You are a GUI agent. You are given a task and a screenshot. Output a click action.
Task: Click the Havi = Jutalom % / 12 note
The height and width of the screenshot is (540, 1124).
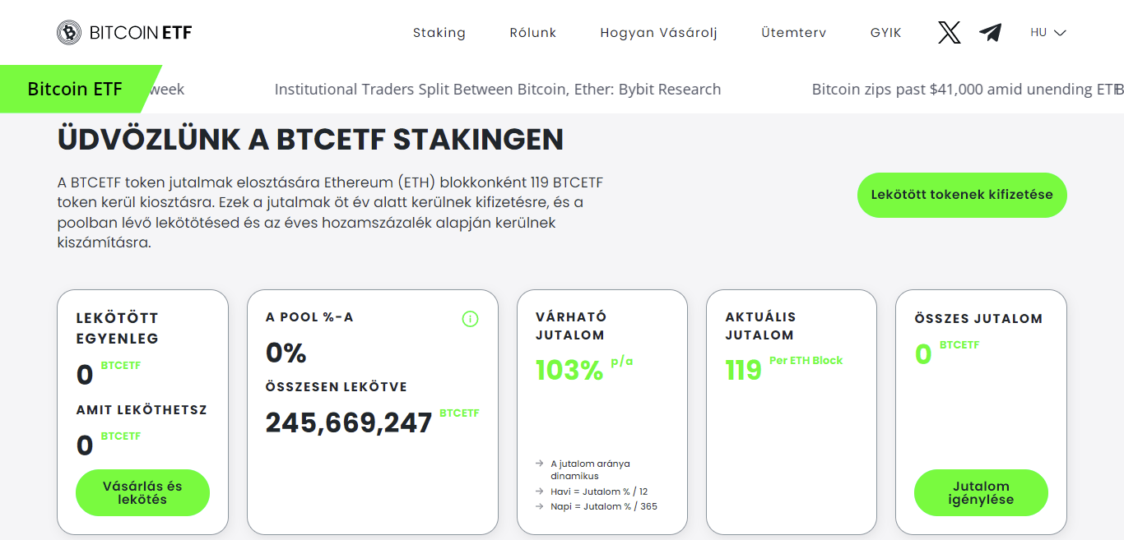point(599,492)
